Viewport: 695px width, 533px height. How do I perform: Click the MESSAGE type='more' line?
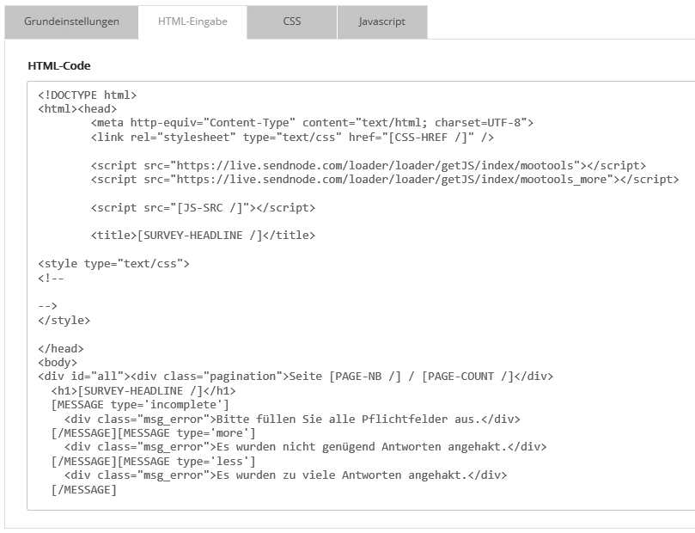[x=191, y=432]
